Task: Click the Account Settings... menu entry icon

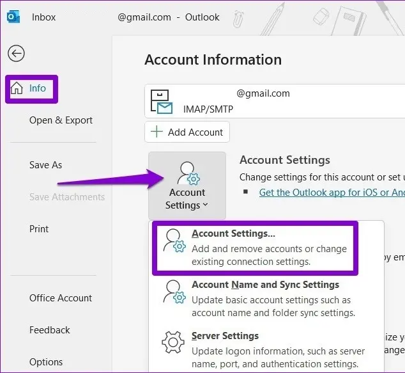Action: [x=174, y=241]
